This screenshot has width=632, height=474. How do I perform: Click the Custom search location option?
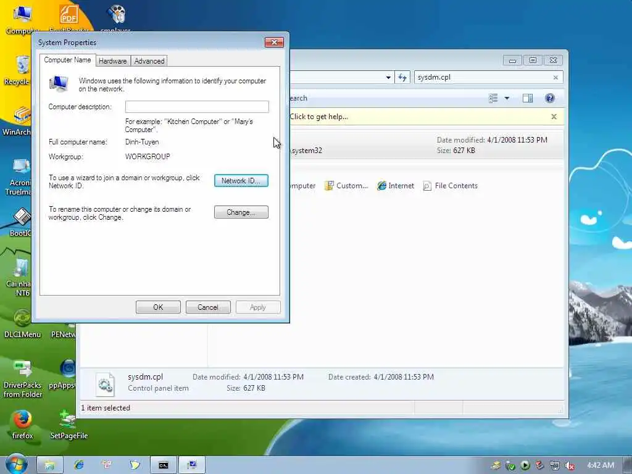[347, 186]
